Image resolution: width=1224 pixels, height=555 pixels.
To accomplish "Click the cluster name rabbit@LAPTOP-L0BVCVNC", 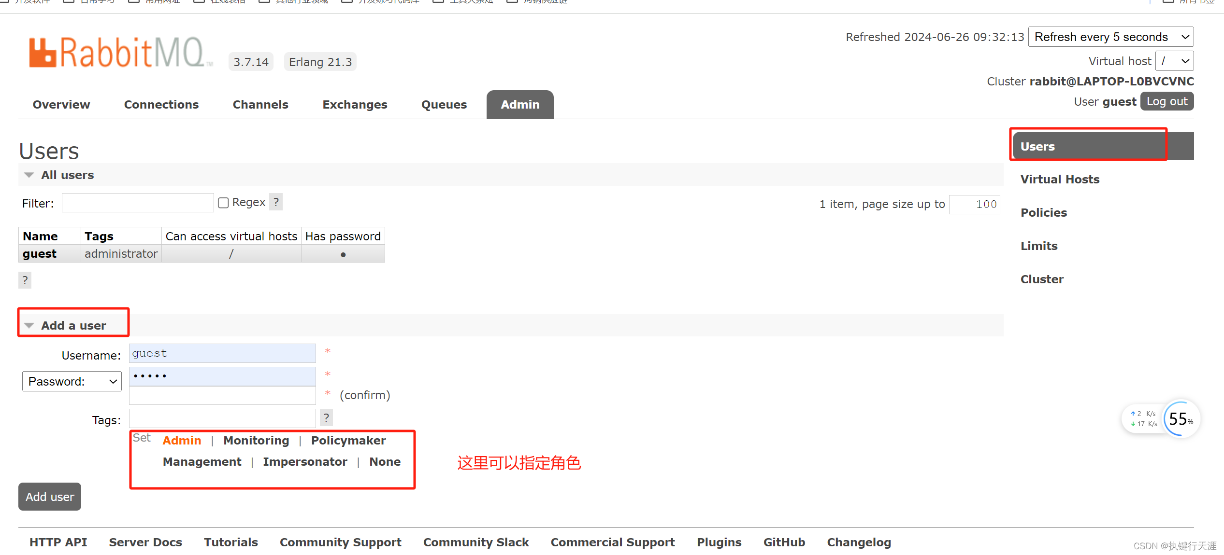I will 1111,82.
